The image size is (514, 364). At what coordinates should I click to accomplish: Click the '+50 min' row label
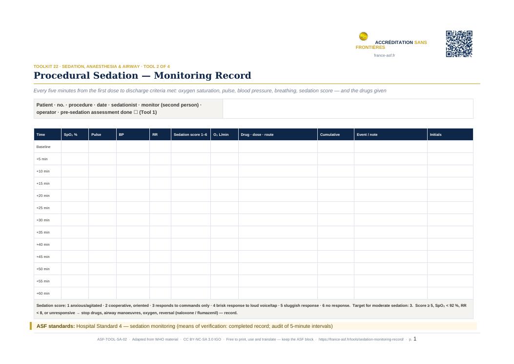(x=43, y=269)
